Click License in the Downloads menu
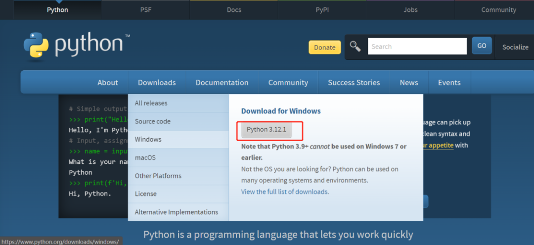Screen dimensions: 534x245 click(x=145, y=194)
